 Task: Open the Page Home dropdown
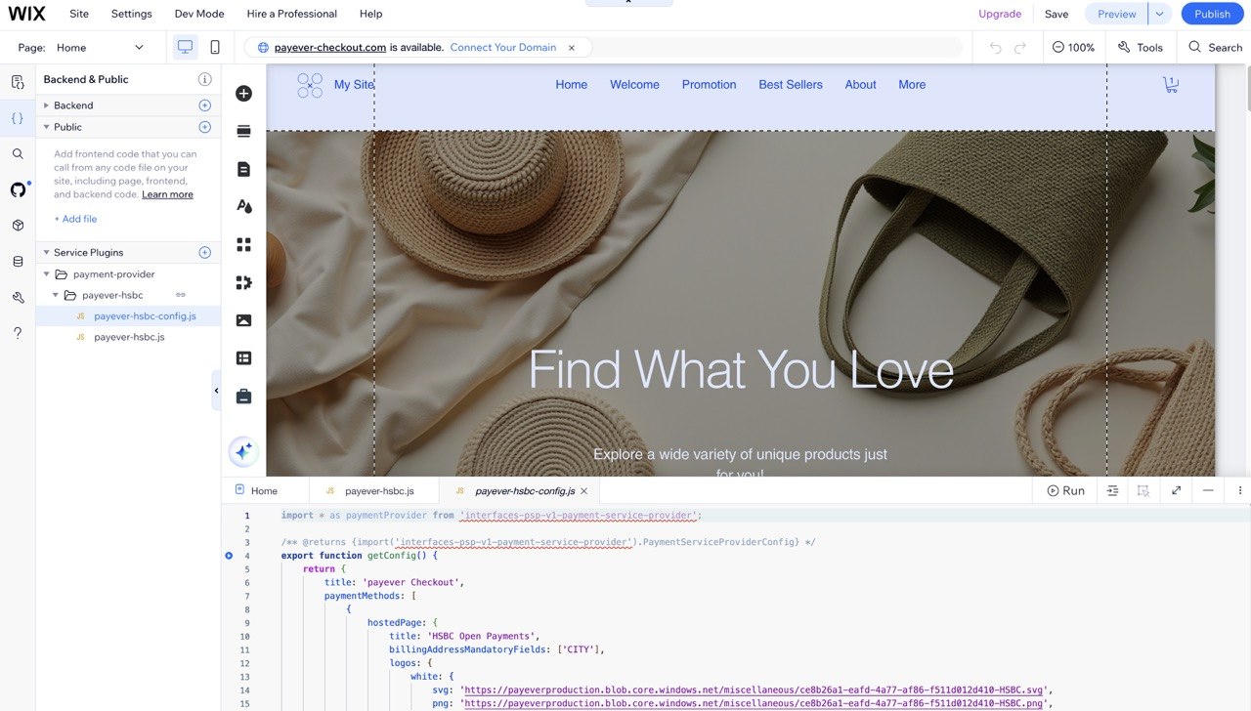point(100,47)
